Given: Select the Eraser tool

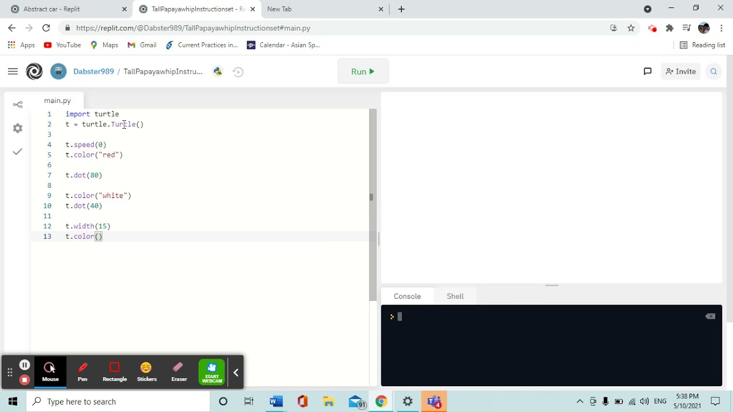Looking at the screenshot, I should (179, 372).
